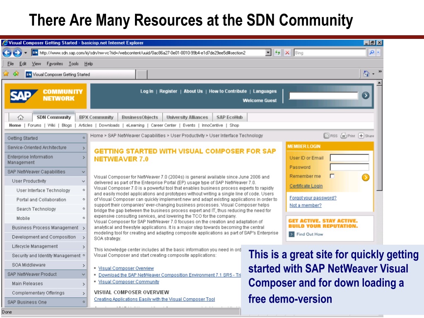Click the toolbar overflow chevron
The image size is (424, 318).
380,71
